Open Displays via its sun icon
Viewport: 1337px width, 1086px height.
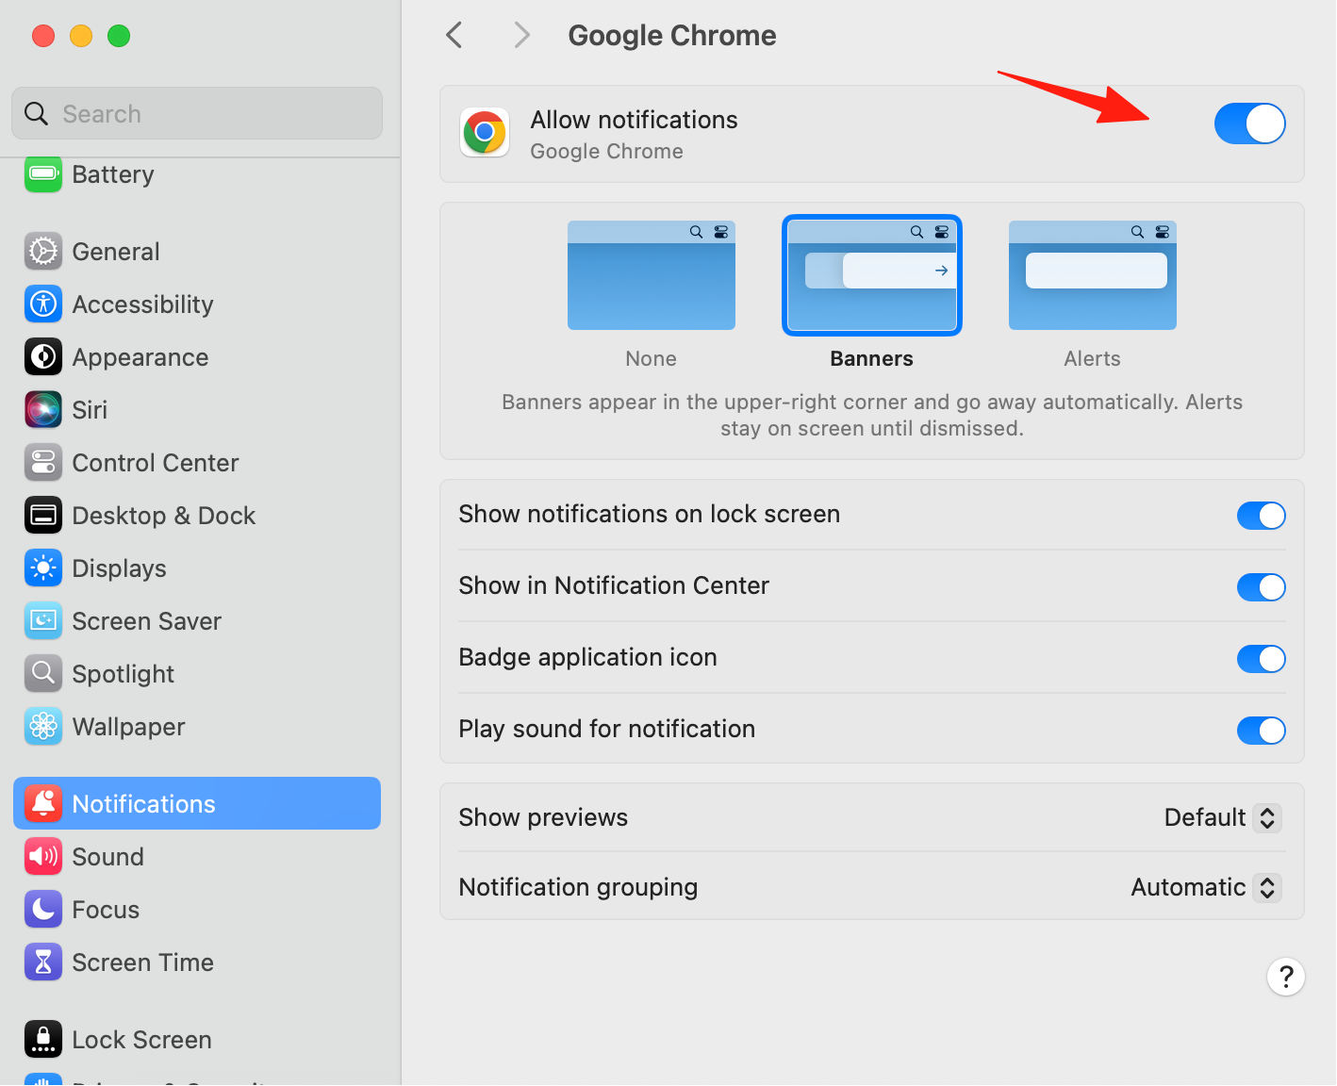point(43,568)
